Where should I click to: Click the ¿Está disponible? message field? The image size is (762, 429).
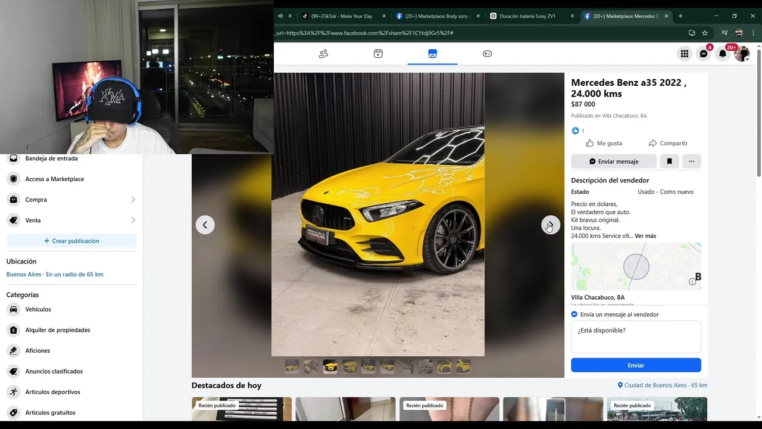point(636,337)
